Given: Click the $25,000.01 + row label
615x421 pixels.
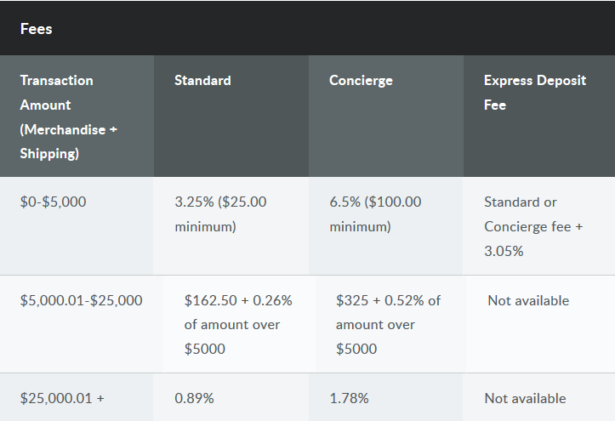Looking at the screenshot, I should pyautogui.click(x=62, y=398).
